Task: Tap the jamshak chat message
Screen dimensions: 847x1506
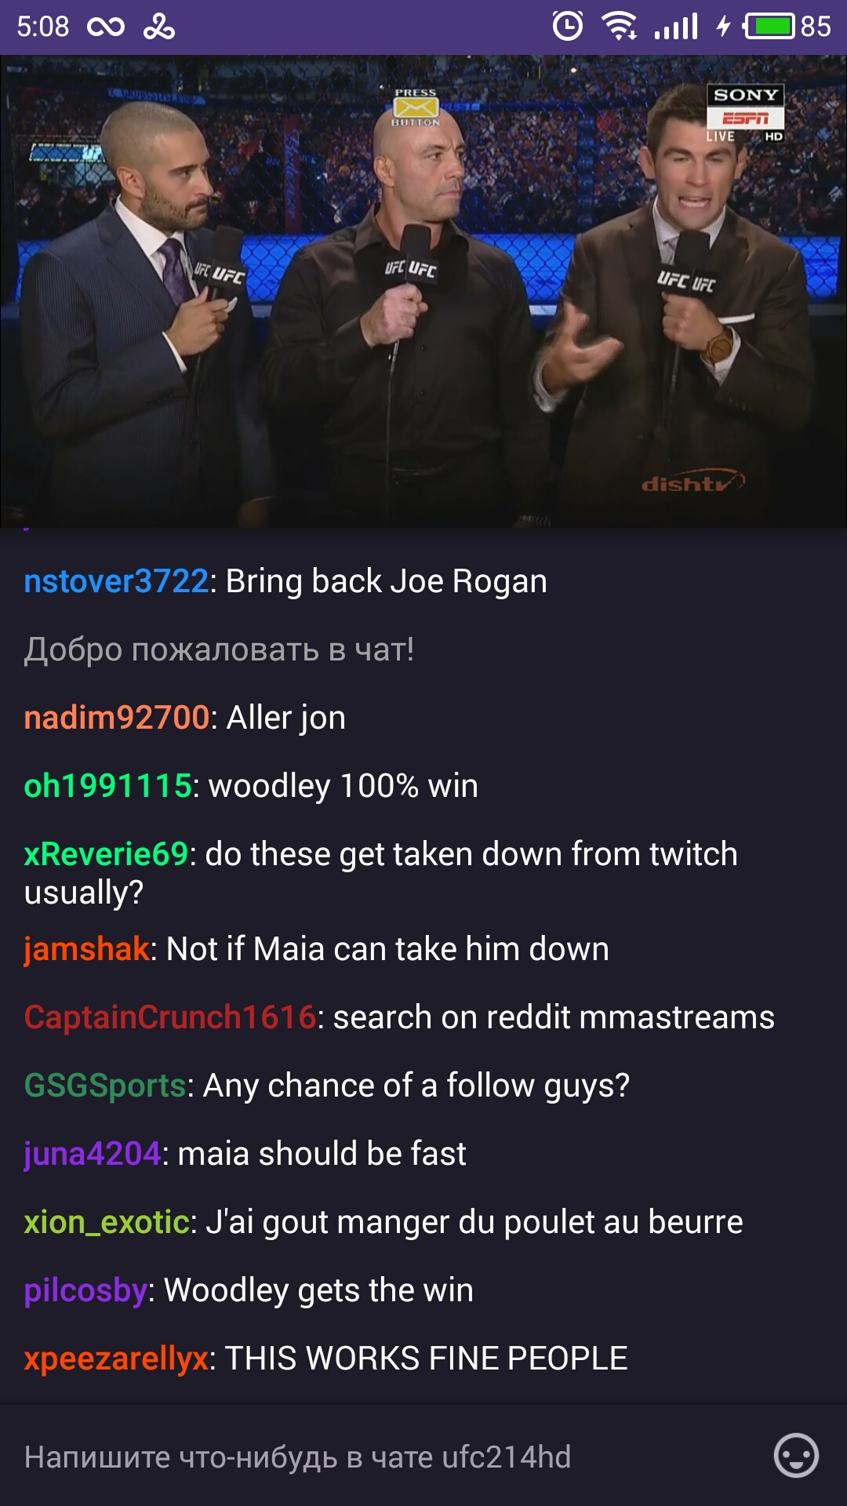Action: pos(316,949)
